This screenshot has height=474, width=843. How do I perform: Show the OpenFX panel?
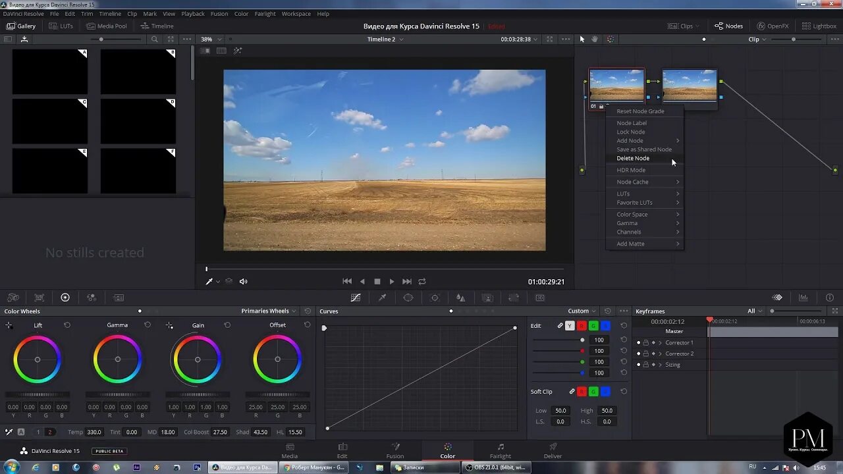coord(772,26)
